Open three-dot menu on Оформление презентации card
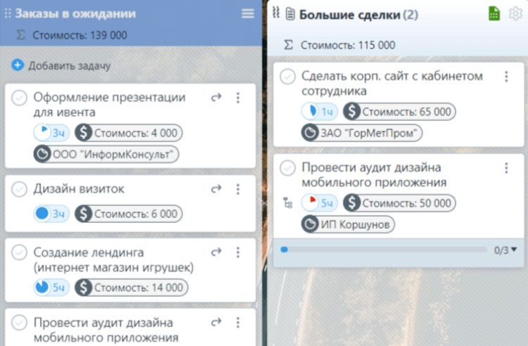This screenshot has width=528, height=346. [x=238, y=98]
